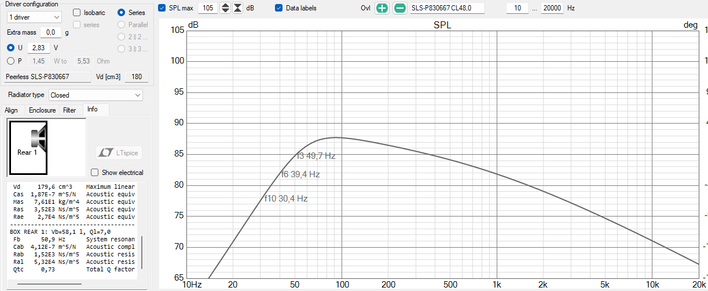Viewport: 708px width, 291px height.
Task: Toggle the Data labels checkbox
Action: 278,8
